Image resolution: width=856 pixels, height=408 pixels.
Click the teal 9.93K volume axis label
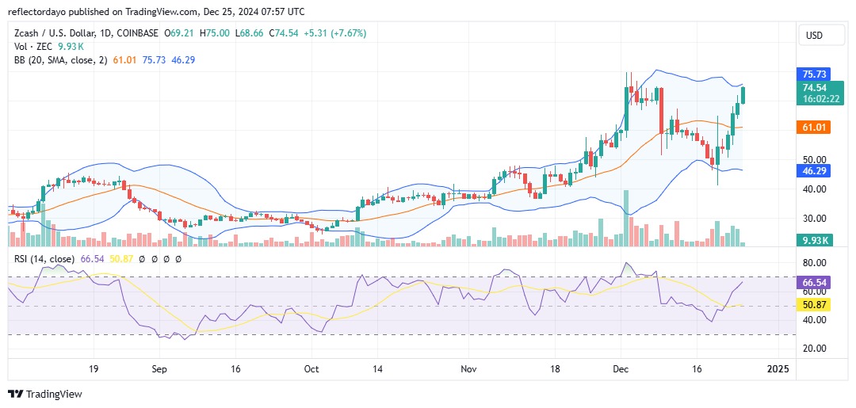pos(816,240)
